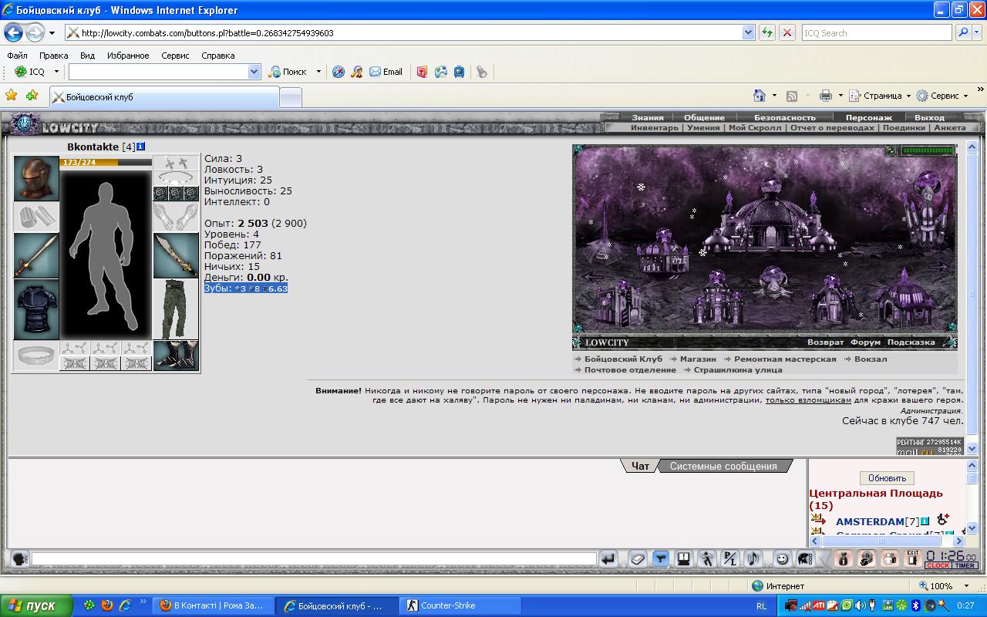Screen dimensions: 987x617
Task: Click the green progress bar above map
Action: tap(928, 151)
